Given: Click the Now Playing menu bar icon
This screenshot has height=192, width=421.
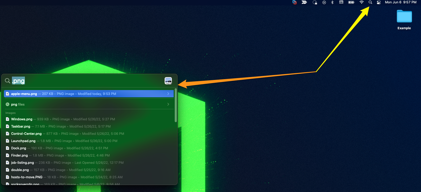Looking at the screenshot, I should point(324,2).
